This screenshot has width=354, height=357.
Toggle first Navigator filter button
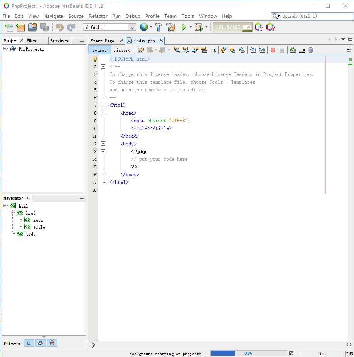29,343
